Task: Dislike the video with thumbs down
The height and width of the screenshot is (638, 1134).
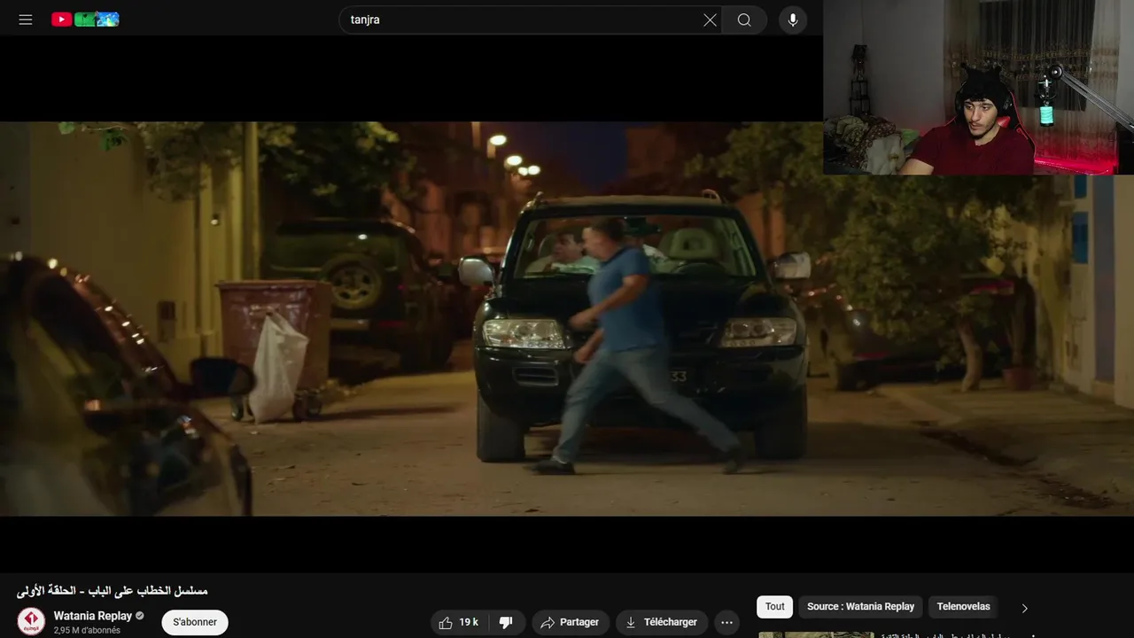Action: 506,622
